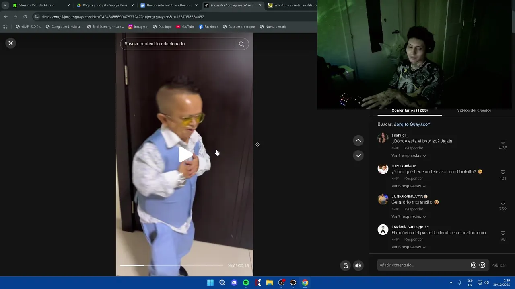Play the paused video with the center play button

click(x=185, y=155)
